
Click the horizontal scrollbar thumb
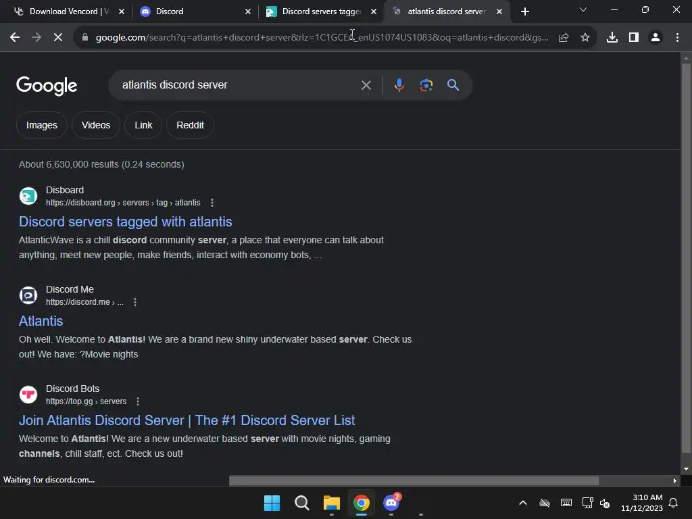[x=414, y=480]
